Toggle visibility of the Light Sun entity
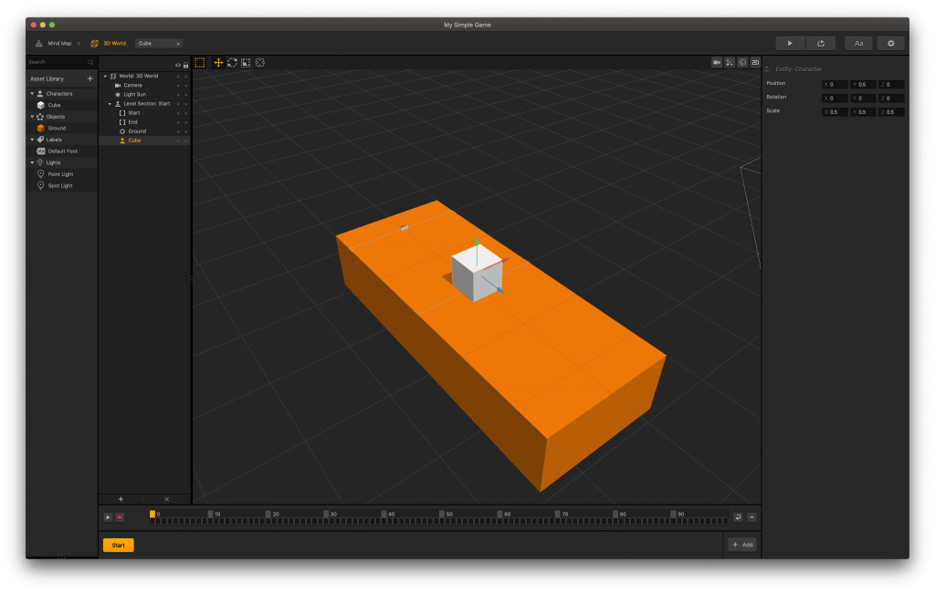 (x=178, y=94)
